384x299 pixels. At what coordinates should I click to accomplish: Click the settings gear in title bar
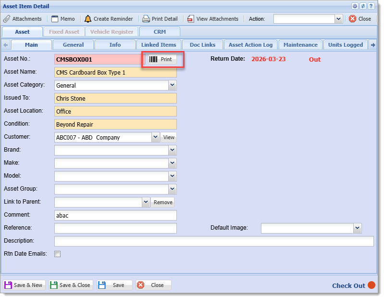tap(355, 6)
